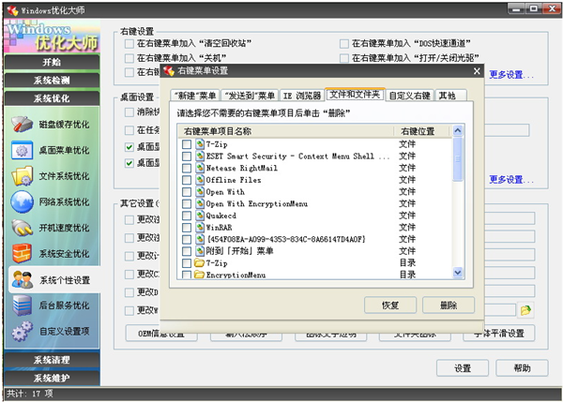Switch to the "发送到"菜单 tab

[250, 96]
